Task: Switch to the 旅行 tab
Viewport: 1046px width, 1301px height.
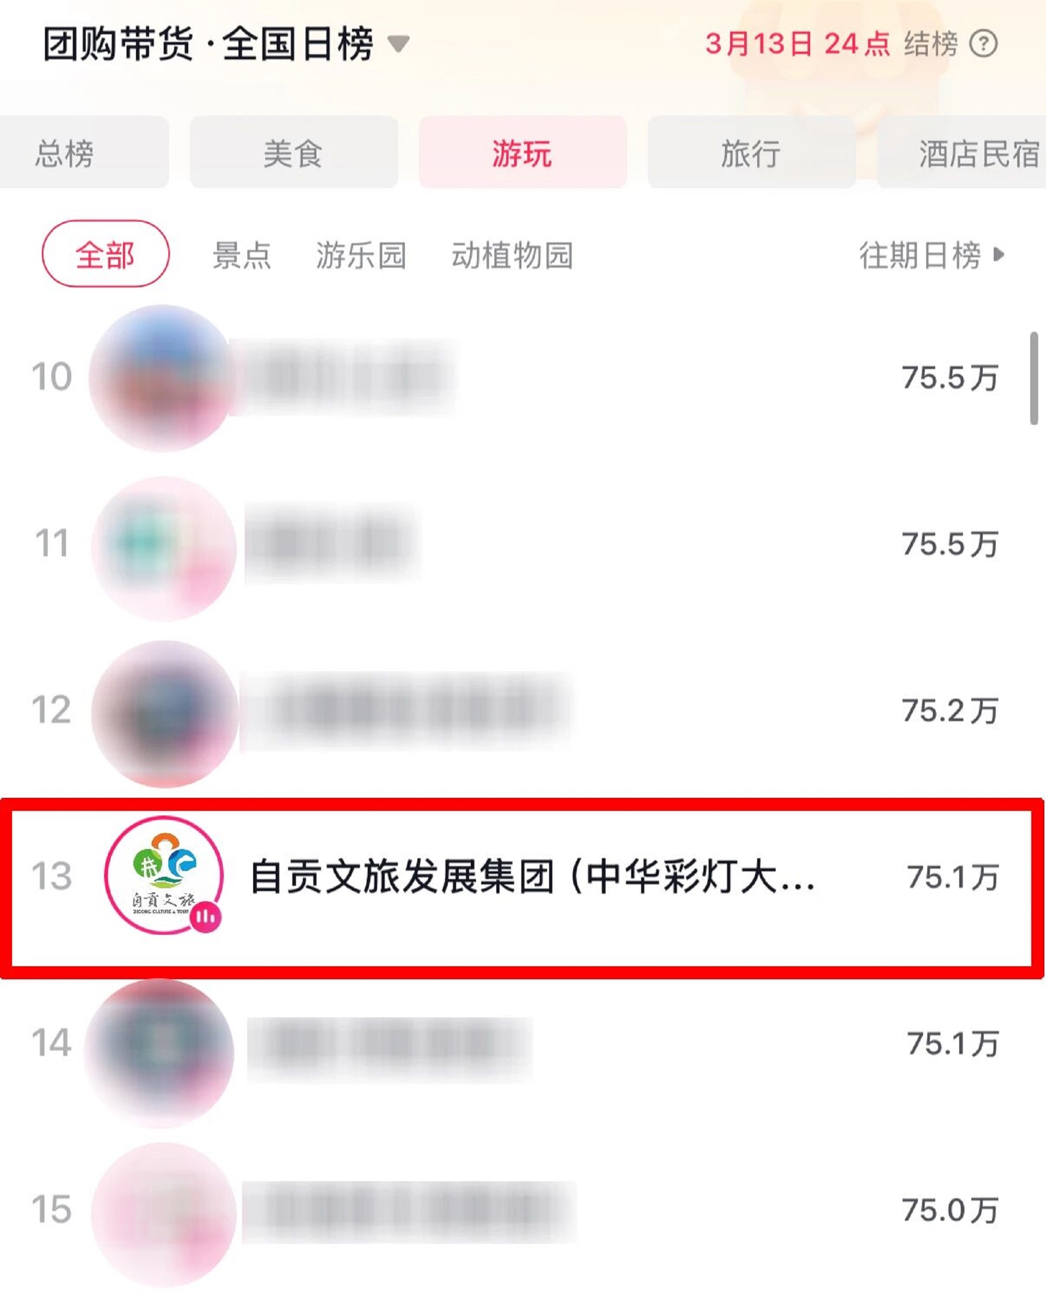Action: pyautogui.click(x=752, y=152)
